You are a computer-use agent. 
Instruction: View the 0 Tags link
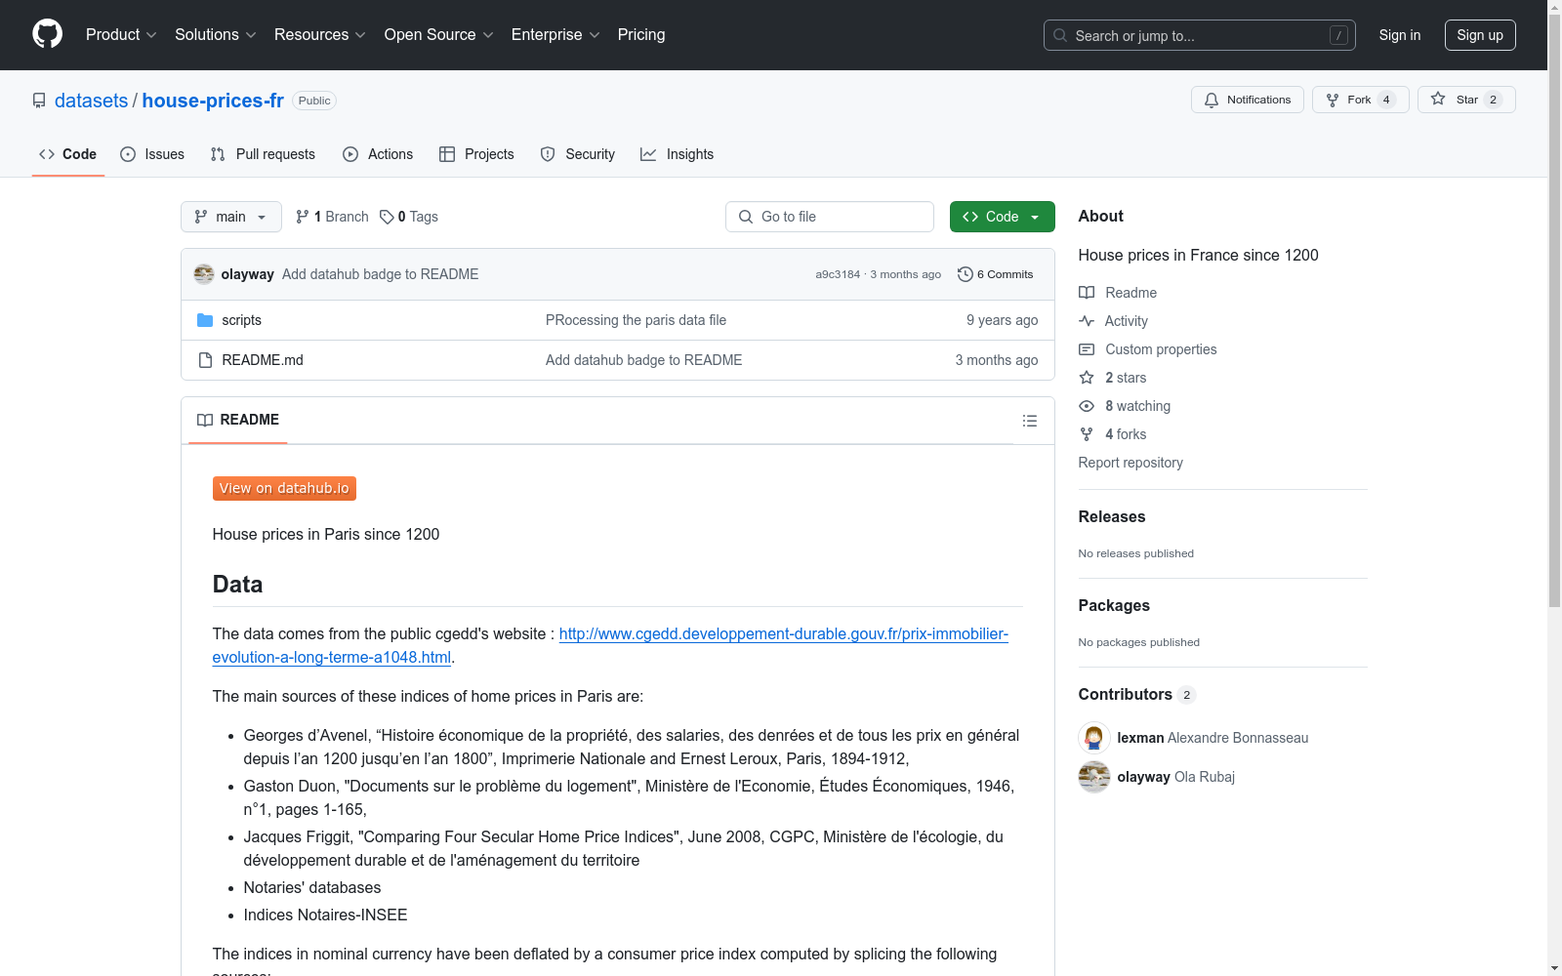pyautogui.click(x=409, y=217)
